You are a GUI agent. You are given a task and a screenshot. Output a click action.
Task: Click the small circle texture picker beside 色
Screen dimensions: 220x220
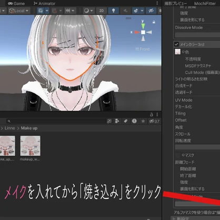pos(183,52)
